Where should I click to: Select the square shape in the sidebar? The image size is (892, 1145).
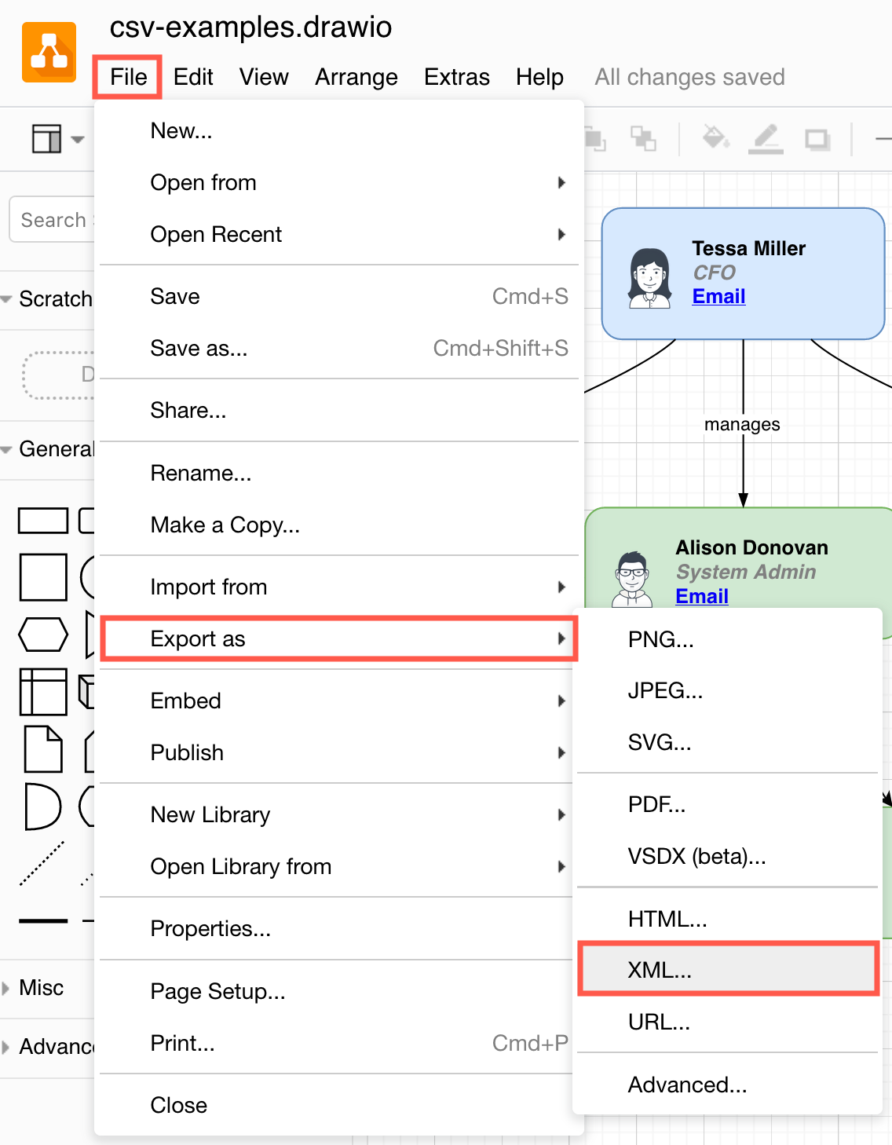pos(43,577)
